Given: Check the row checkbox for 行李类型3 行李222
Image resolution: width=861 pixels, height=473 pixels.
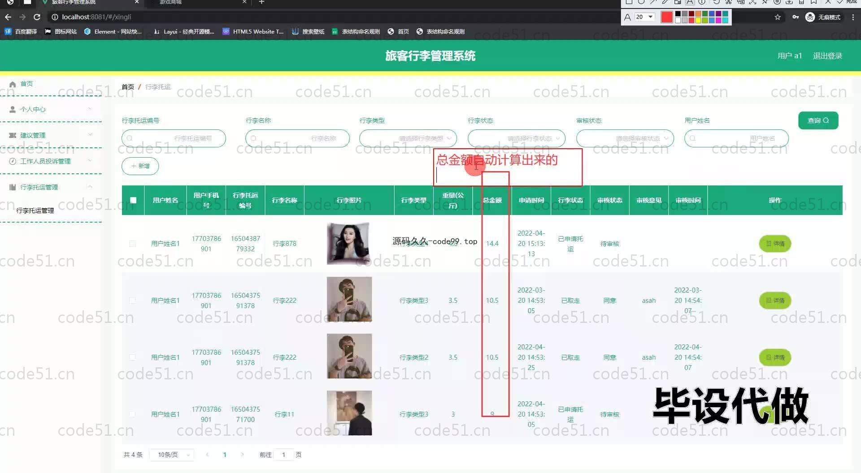Looking at the screenshot, I should coord(132,301).
